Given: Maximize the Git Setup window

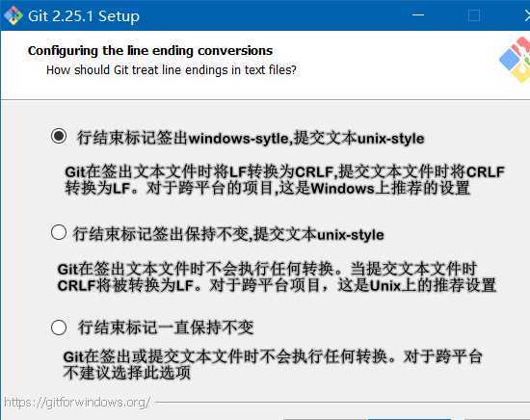Looking at the screenshot, I should (x=473, y=15).
